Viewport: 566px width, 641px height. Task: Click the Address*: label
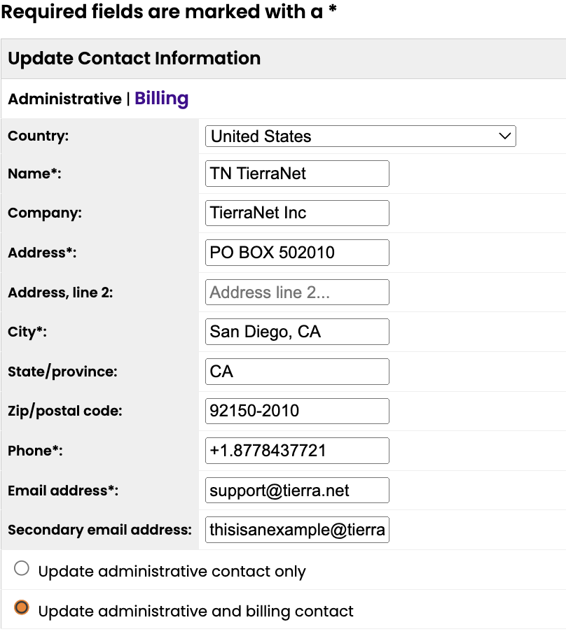tap(42, 253)
